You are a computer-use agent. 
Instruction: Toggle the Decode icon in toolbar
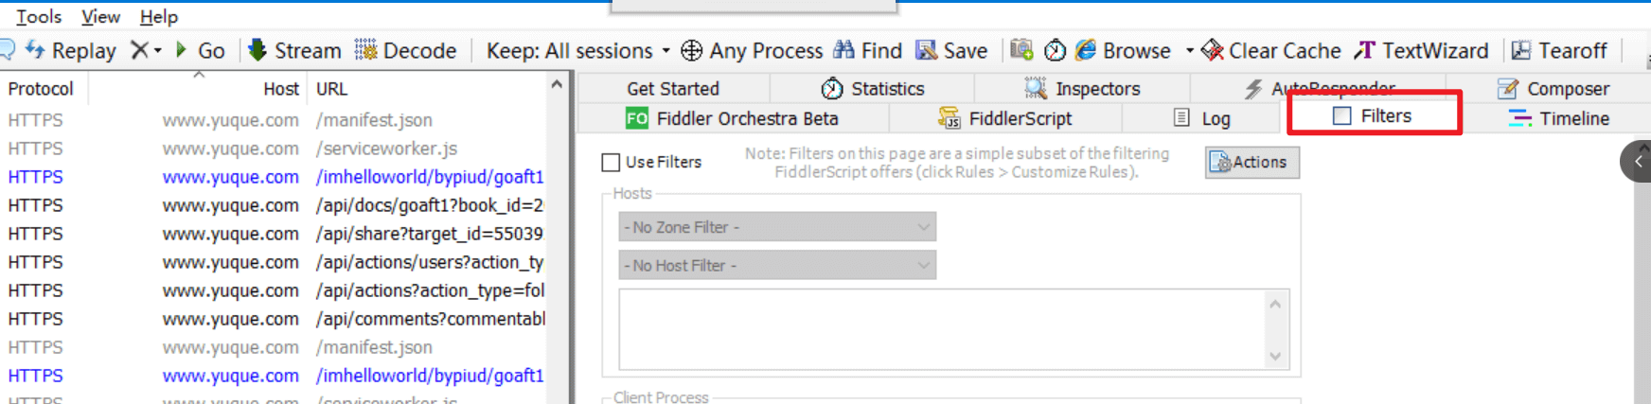coord(365,50)
